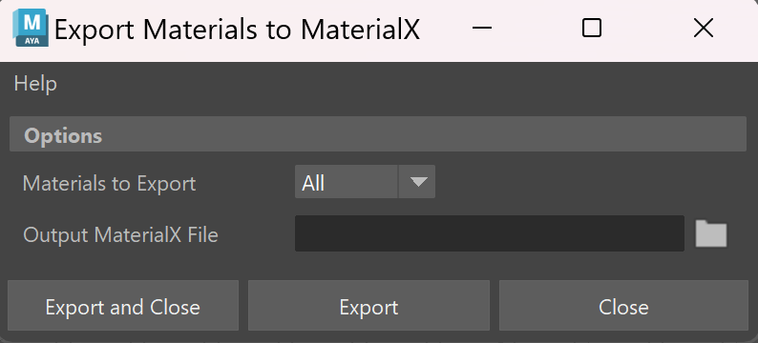Screen dimensions: 758x343
Task: Browse for a .mtlx save location
Action: point(710,234)
